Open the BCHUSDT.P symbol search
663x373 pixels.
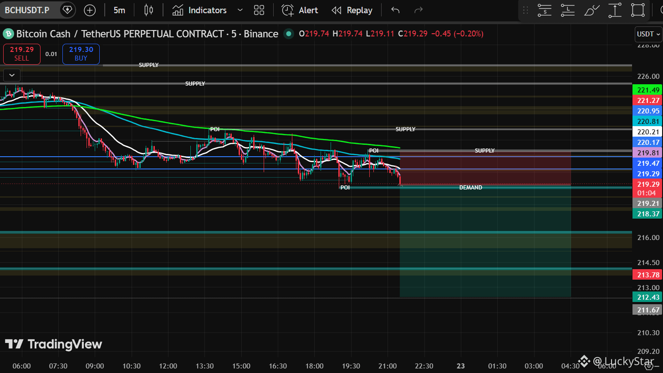(27, 10)
